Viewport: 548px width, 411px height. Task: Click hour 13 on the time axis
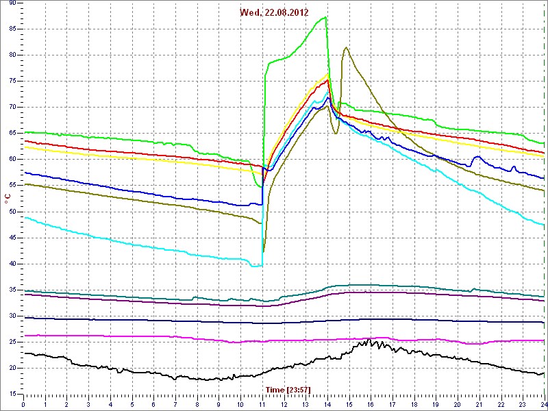tap(306, 404)
